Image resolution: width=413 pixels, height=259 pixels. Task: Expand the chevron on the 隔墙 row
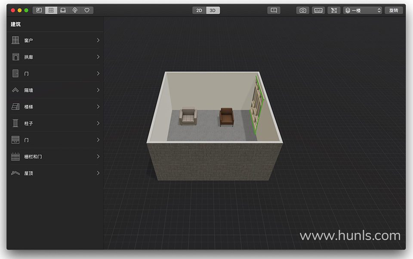(x=98, y=90)
